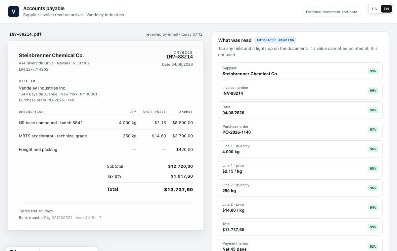The width and height of the screenshot is (397, 251).
Task: Click 'received by email · today 07:12' text
Action: coord(174,34)
